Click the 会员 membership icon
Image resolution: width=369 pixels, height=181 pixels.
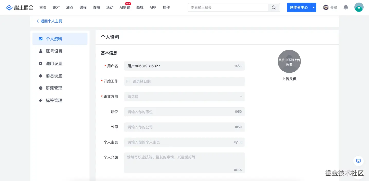(326, 7)
